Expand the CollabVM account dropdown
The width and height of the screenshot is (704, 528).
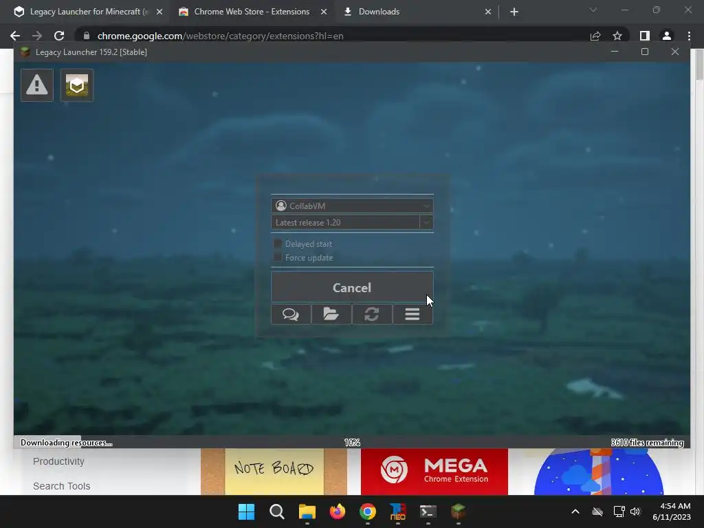[352, 206]
